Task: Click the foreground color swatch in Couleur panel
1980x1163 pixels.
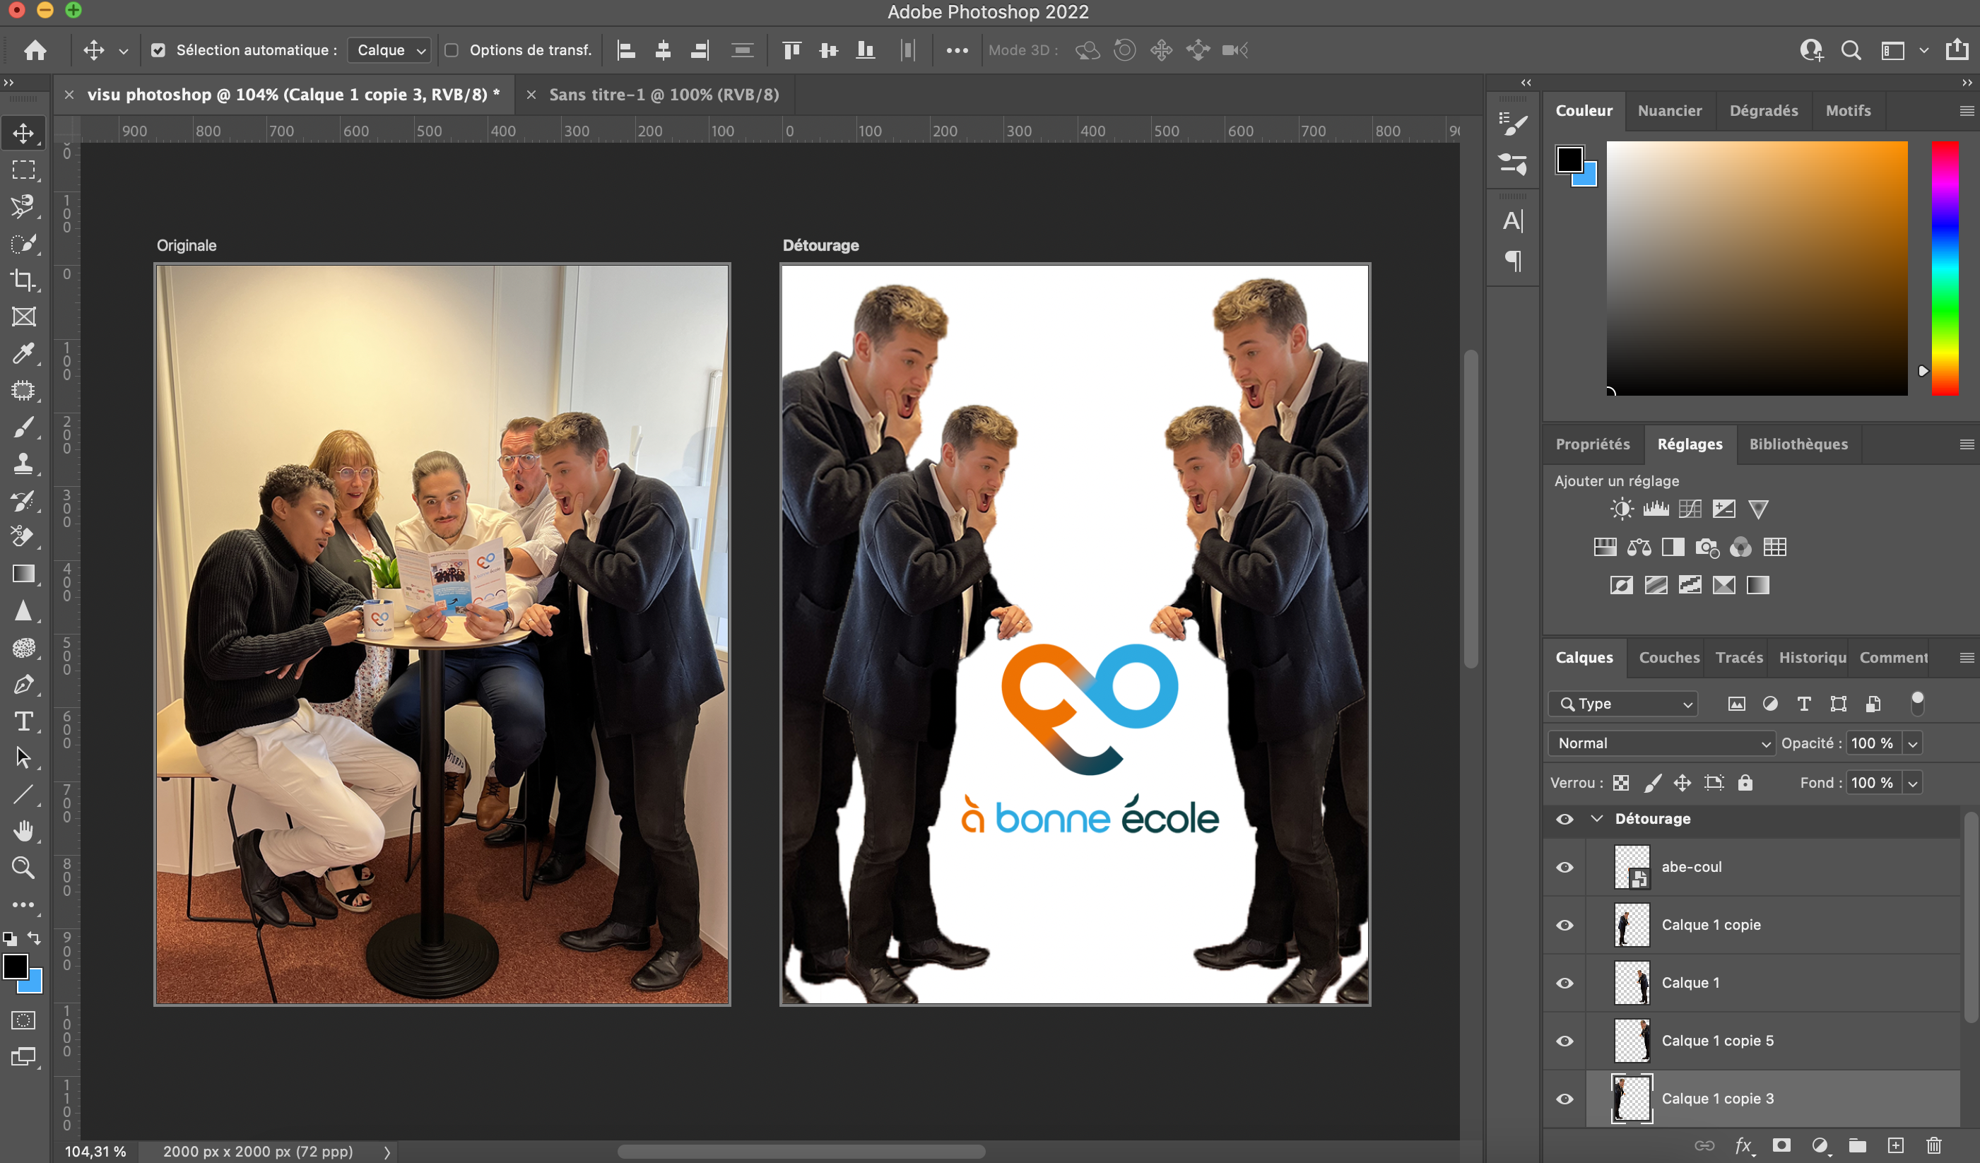Action: (x=1569, y=160)
